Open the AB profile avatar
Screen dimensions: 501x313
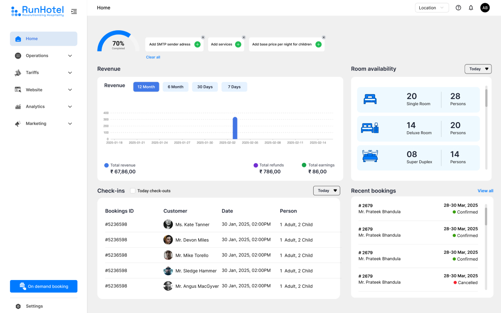(x=485, y=8)
